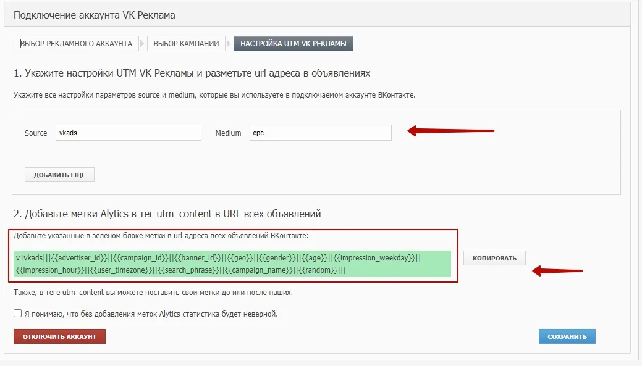Click the Medium field label

click(x=228, y=133)
